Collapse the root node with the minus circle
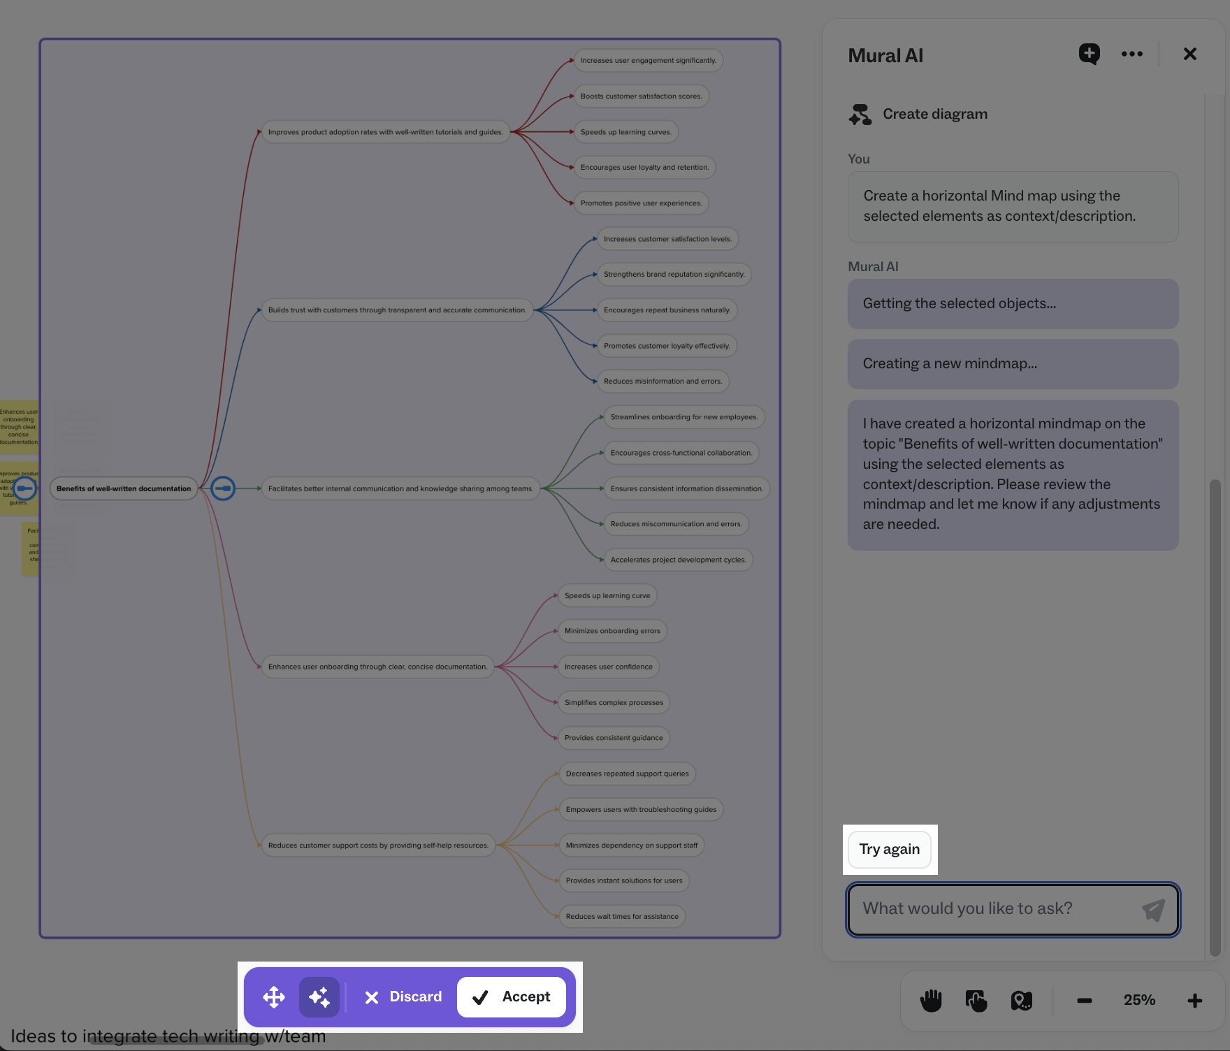 pyautogui.click(x=223, y=488)
